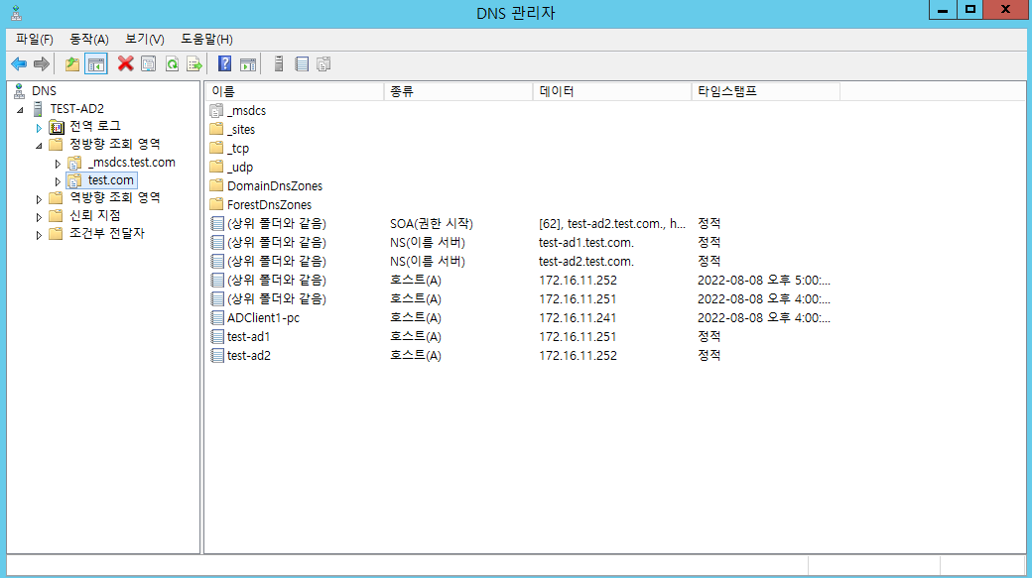
Task: Click the DNS Manager title bar app icon
Action: (x=16, y=13)
